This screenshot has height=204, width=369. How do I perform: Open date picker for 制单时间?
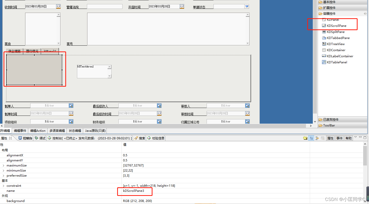[x=71, y=113]
